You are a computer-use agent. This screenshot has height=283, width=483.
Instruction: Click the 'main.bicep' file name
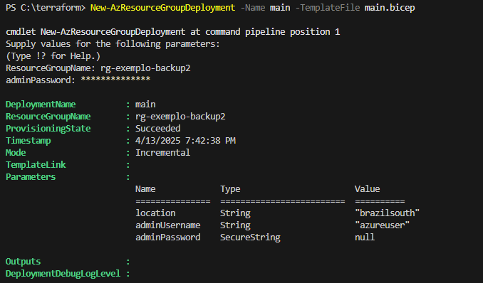point(390,8)
